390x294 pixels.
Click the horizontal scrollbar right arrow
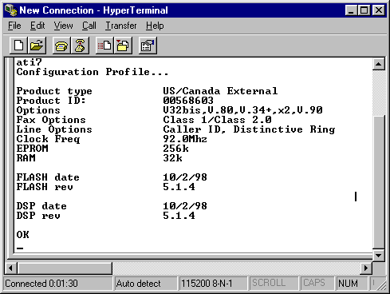point(366,268)
